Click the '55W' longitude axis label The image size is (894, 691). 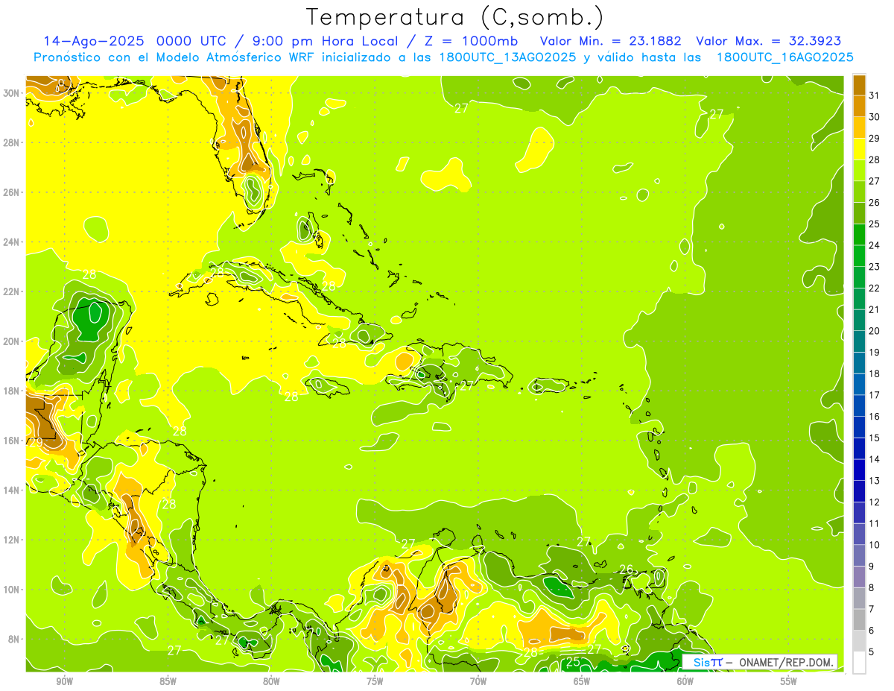point(789,681)
